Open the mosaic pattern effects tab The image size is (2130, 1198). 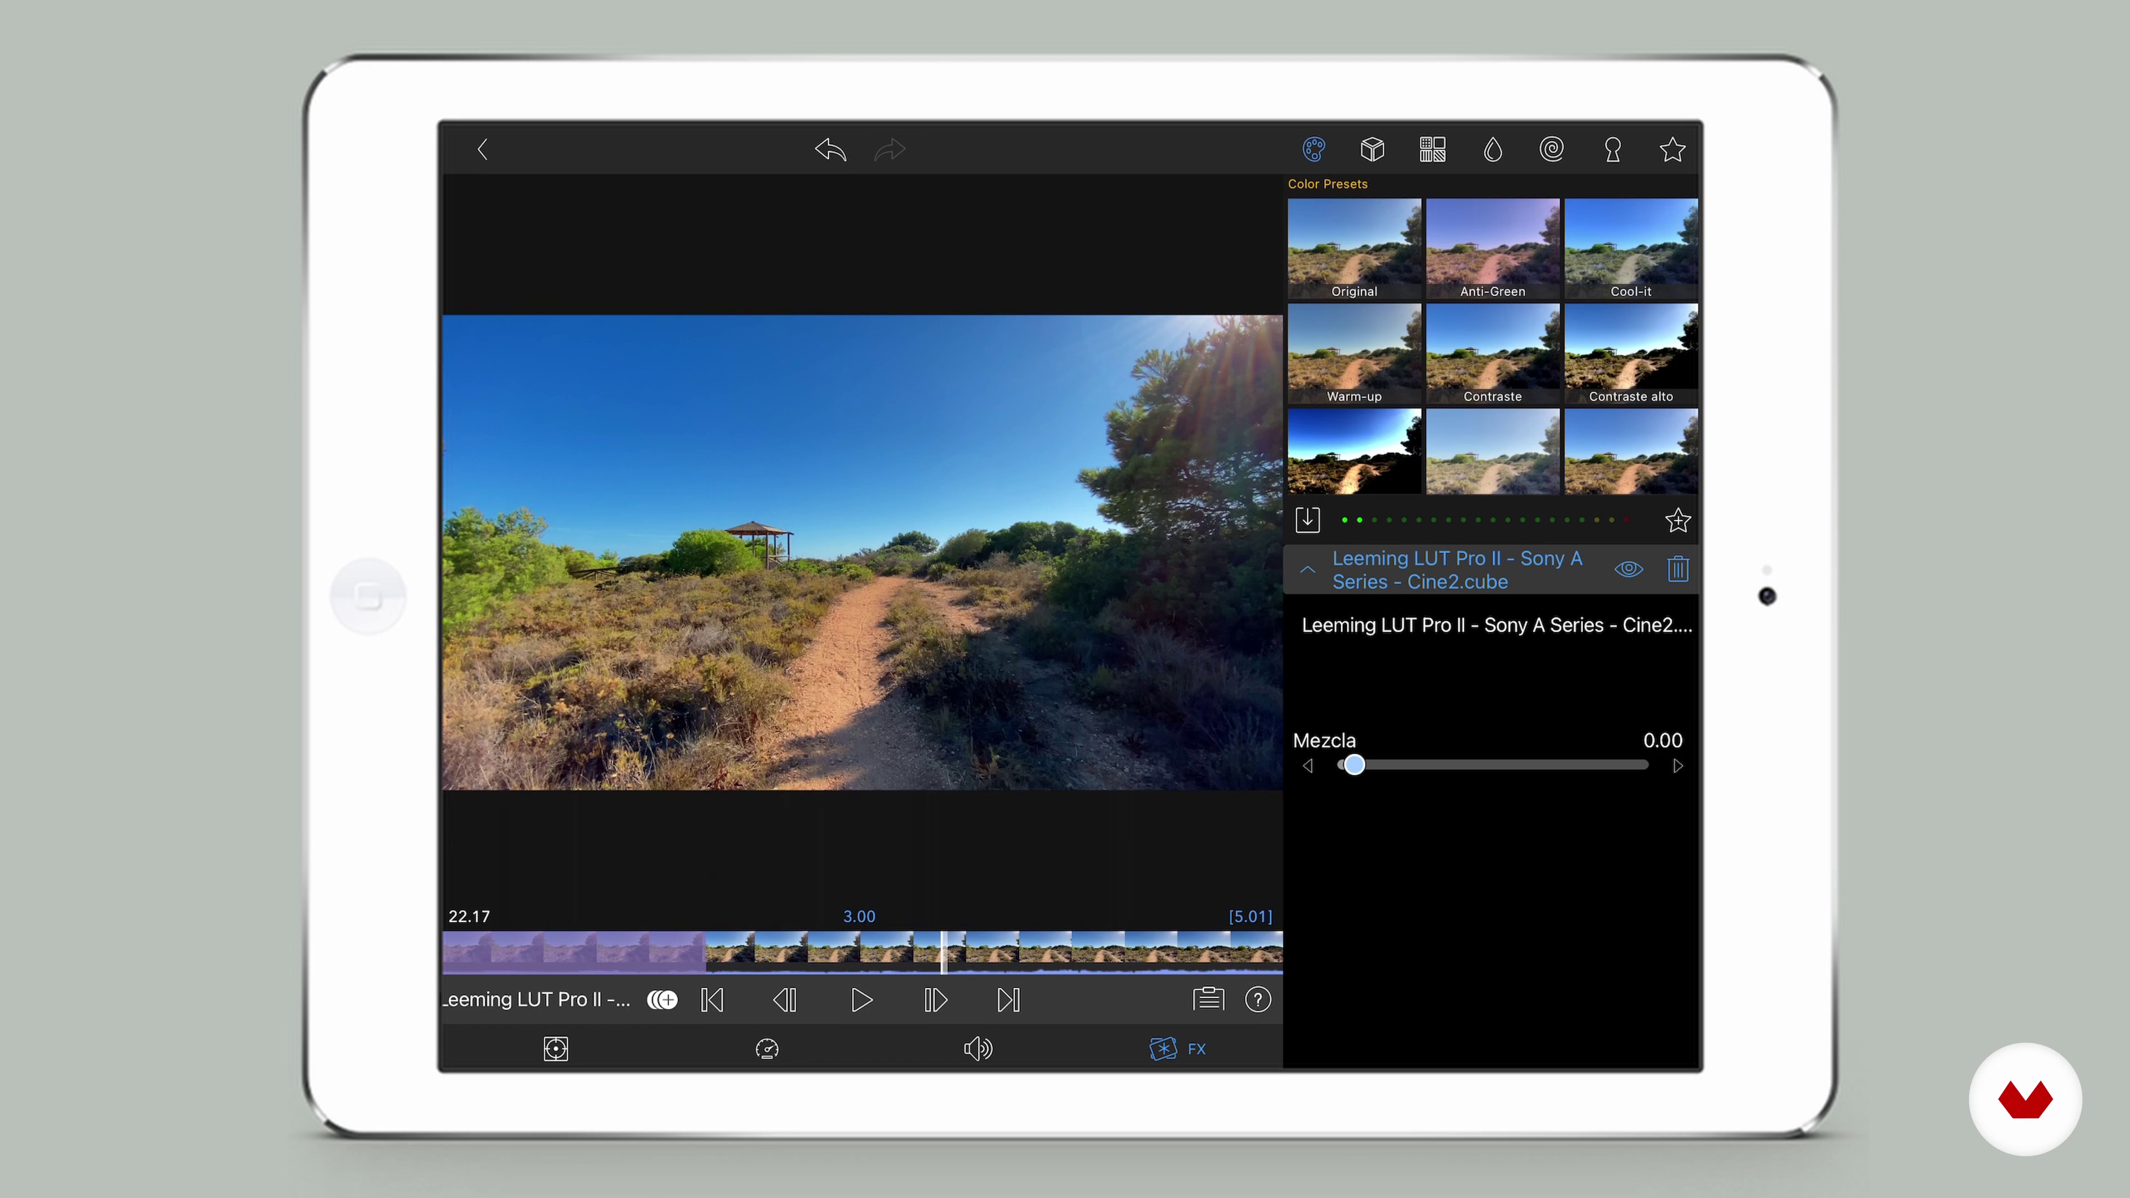1433,150
